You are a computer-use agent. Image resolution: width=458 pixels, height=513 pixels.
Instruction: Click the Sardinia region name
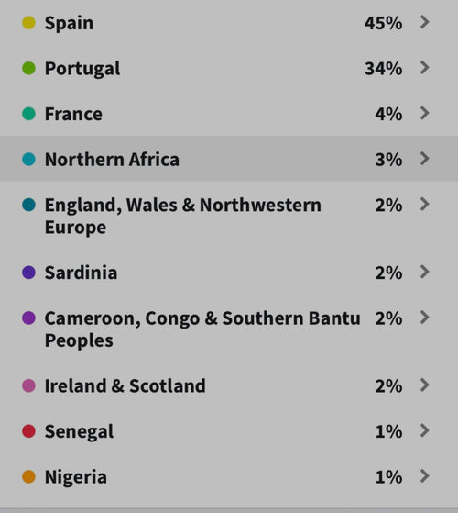[81, 273]
